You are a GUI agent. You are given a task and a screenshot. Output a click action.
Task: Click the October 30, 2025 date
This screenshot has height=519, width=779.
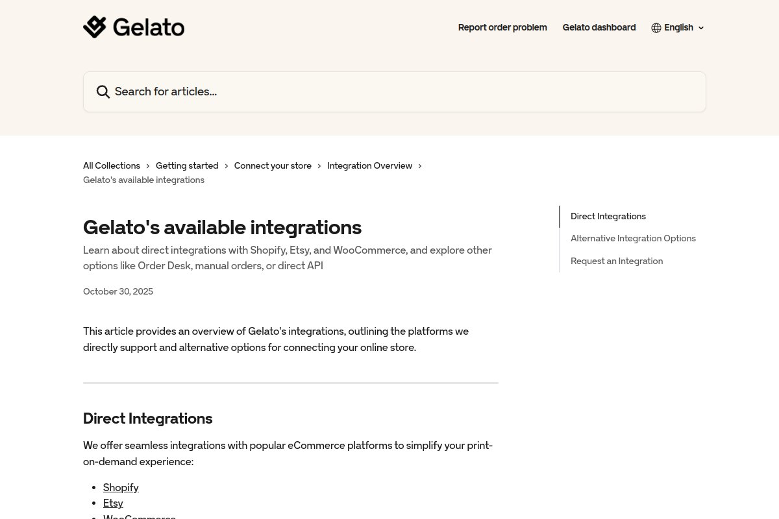pos(118,291)
